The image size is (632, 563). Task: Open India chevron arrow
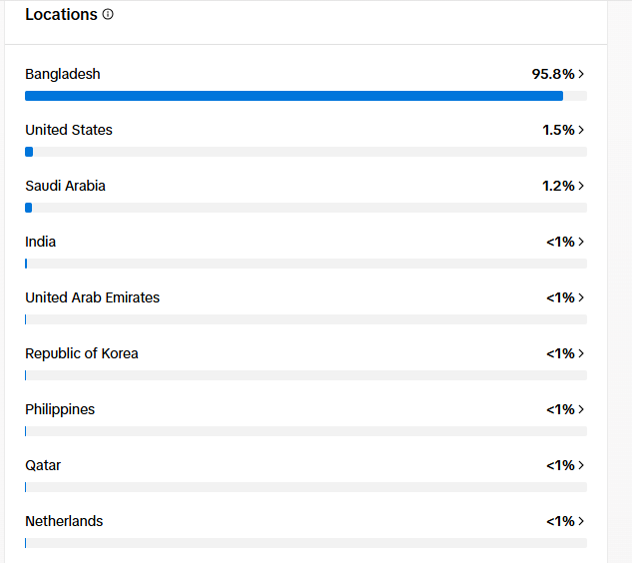pos(581,242)
